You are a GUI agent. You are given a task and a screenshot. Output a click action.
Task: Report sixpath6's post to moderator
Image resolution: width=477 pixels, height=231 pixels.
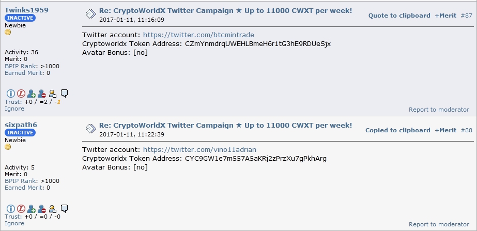pyautogui.click(x=439, y=224)
